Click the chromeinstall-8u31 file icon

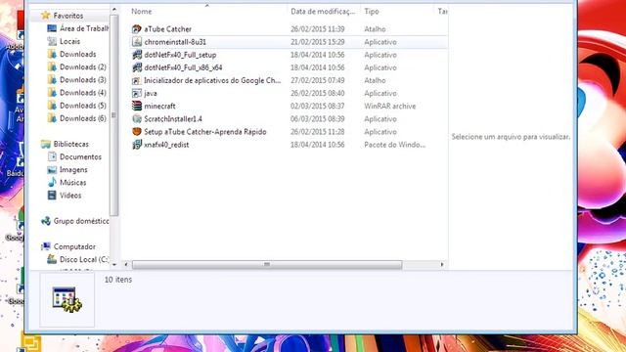pyautogui.click(x=137, y=42)
